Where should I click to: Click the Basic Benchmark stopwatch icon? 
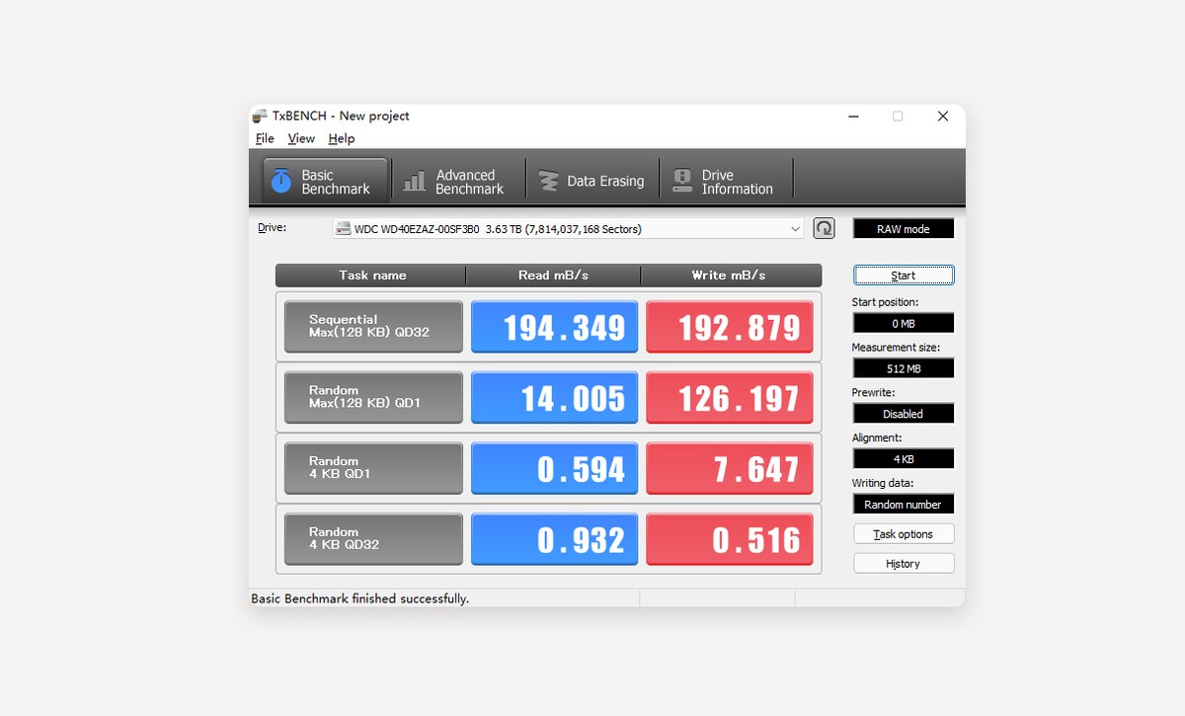[282, 182]
